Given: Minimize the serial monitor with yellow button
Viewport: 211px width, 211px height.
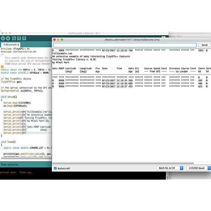Looking at the screenshot, I should tap(58, 40).
